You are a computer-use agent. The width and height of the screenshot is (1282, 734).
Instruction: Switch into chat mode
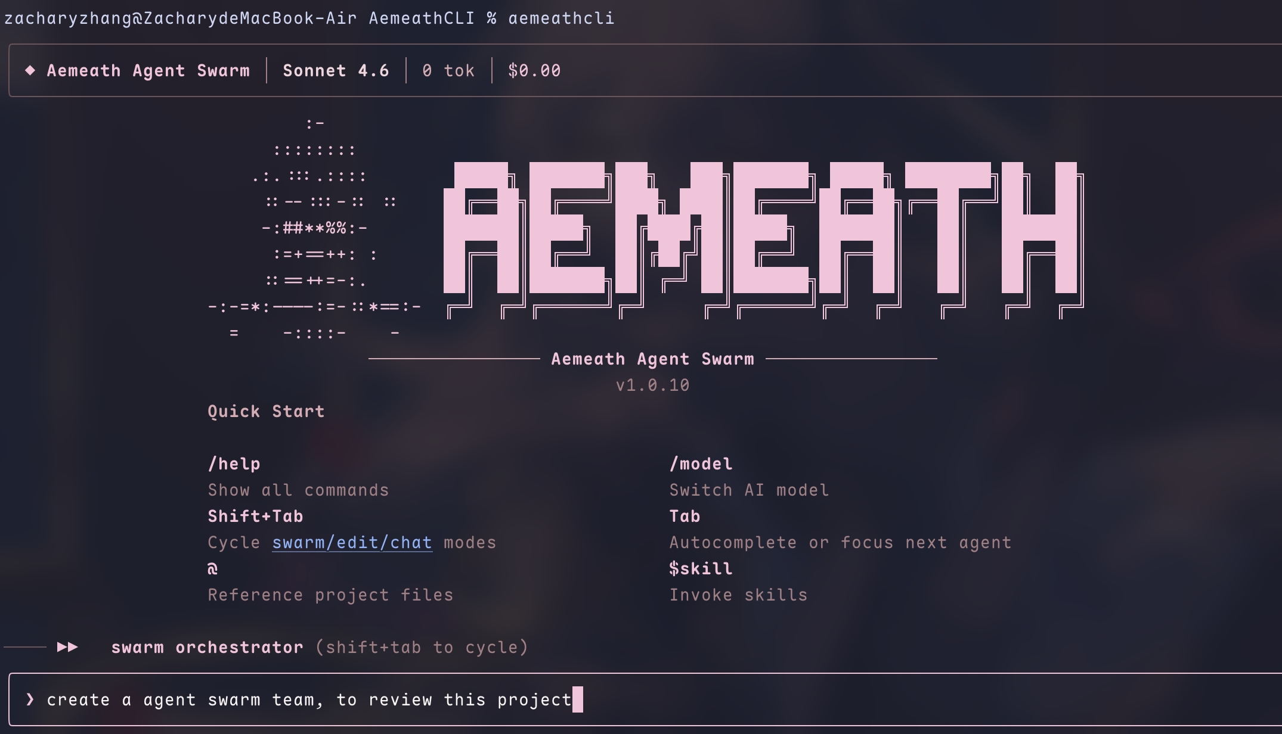tap(411, 542)
